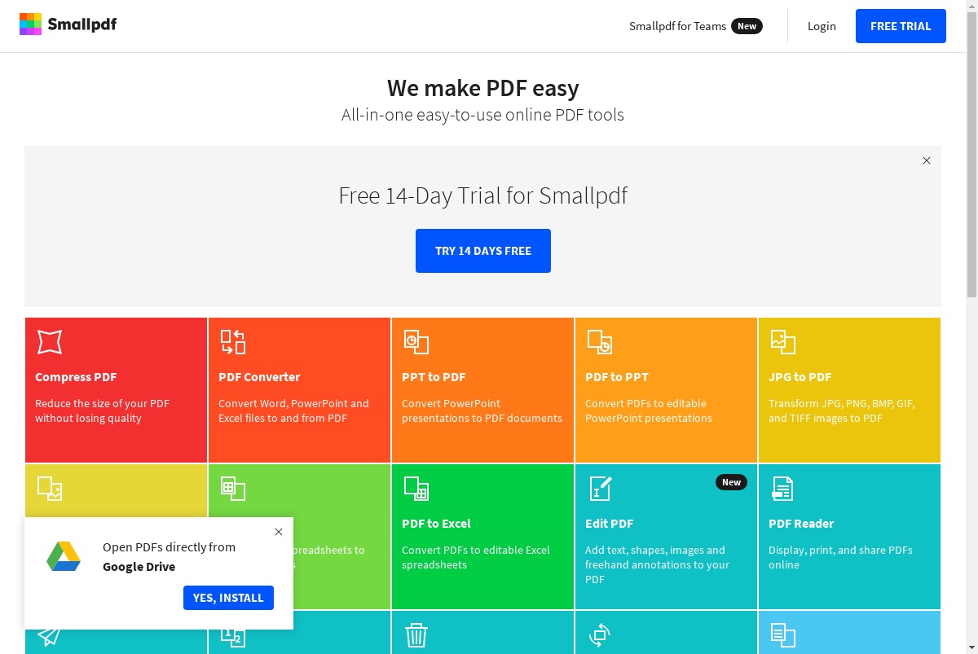Click TRY 14 DAYS FREE button
Viewport: 978px width, 654px height.
coord(483,251)
